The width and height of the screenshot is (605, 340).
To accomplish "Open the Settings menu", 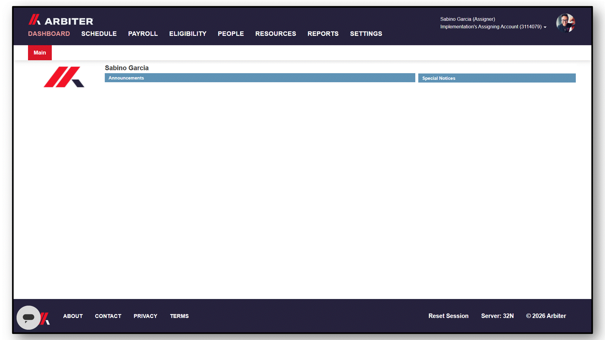I will [x=366, y=34].
